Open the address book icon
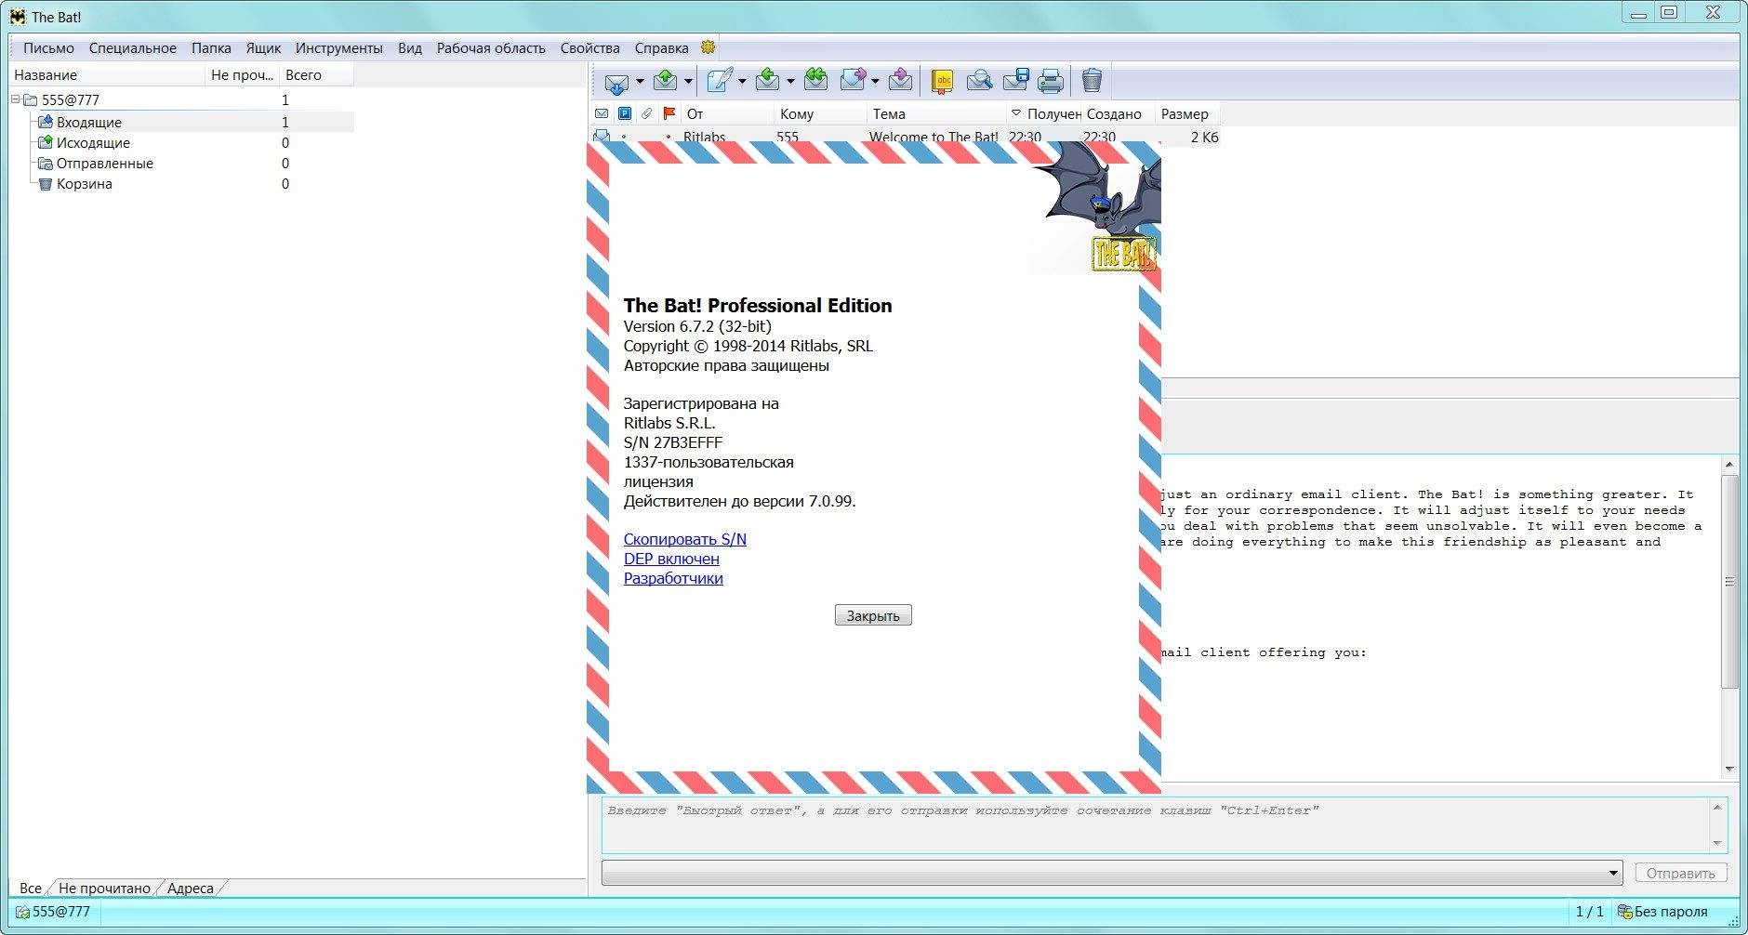This screenshot has height=935, width=1748. point(943,82)
